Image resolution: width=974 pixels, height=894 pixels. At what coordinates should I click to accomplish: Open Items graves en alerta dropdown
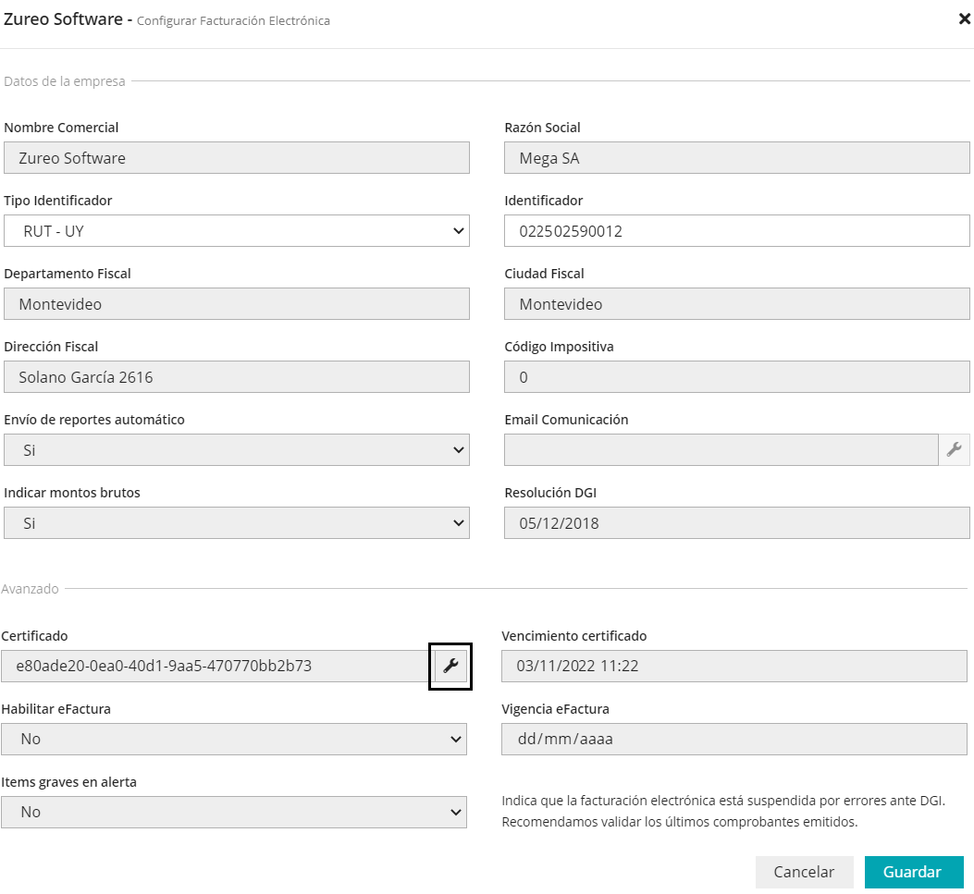pos(234,812)
